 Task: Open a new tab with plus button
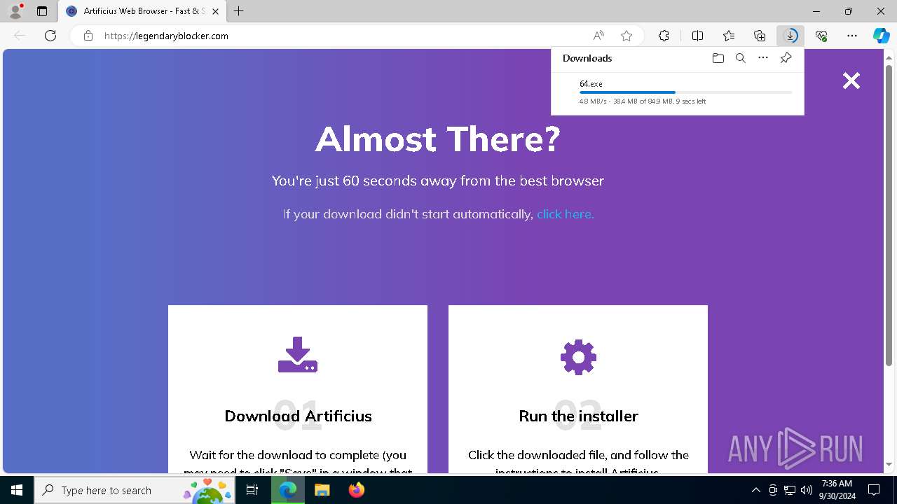point(239,11)
